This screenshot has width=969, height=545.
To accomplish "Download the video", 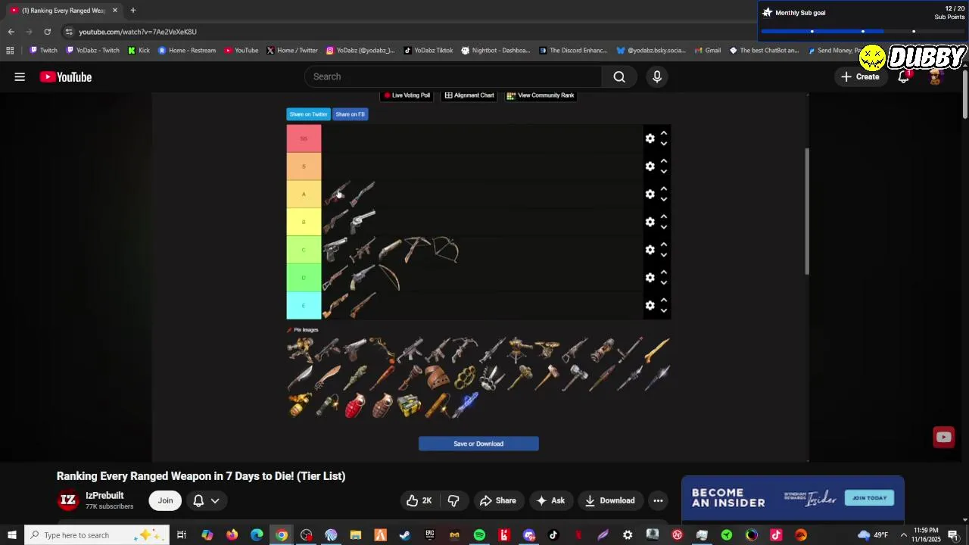I will 609,500.
